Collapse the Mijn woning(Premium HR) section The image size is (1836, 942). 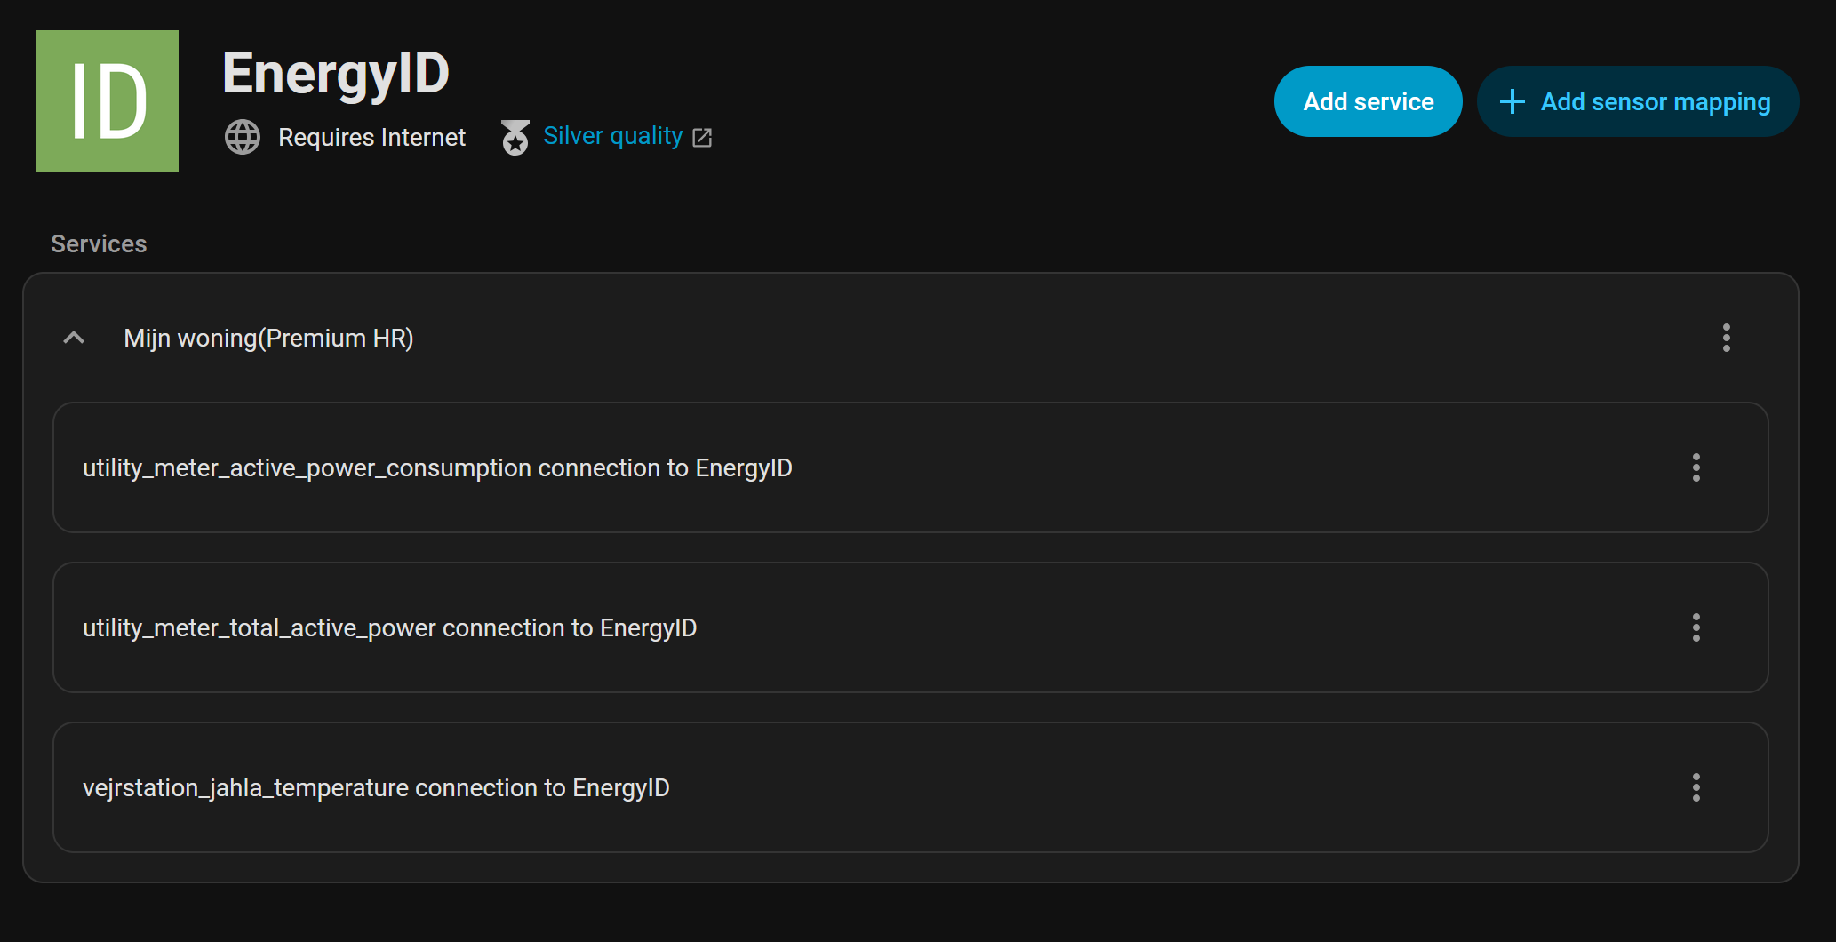(x=74, y=338)
